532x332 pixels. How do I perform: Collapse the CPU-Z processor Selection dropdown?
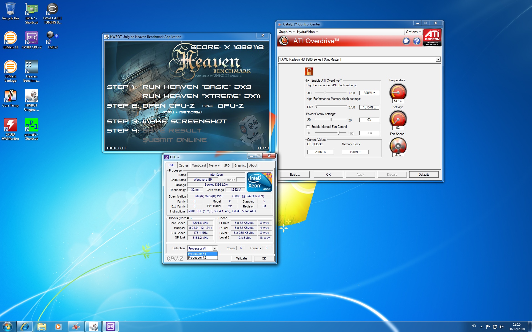(215, 248)
